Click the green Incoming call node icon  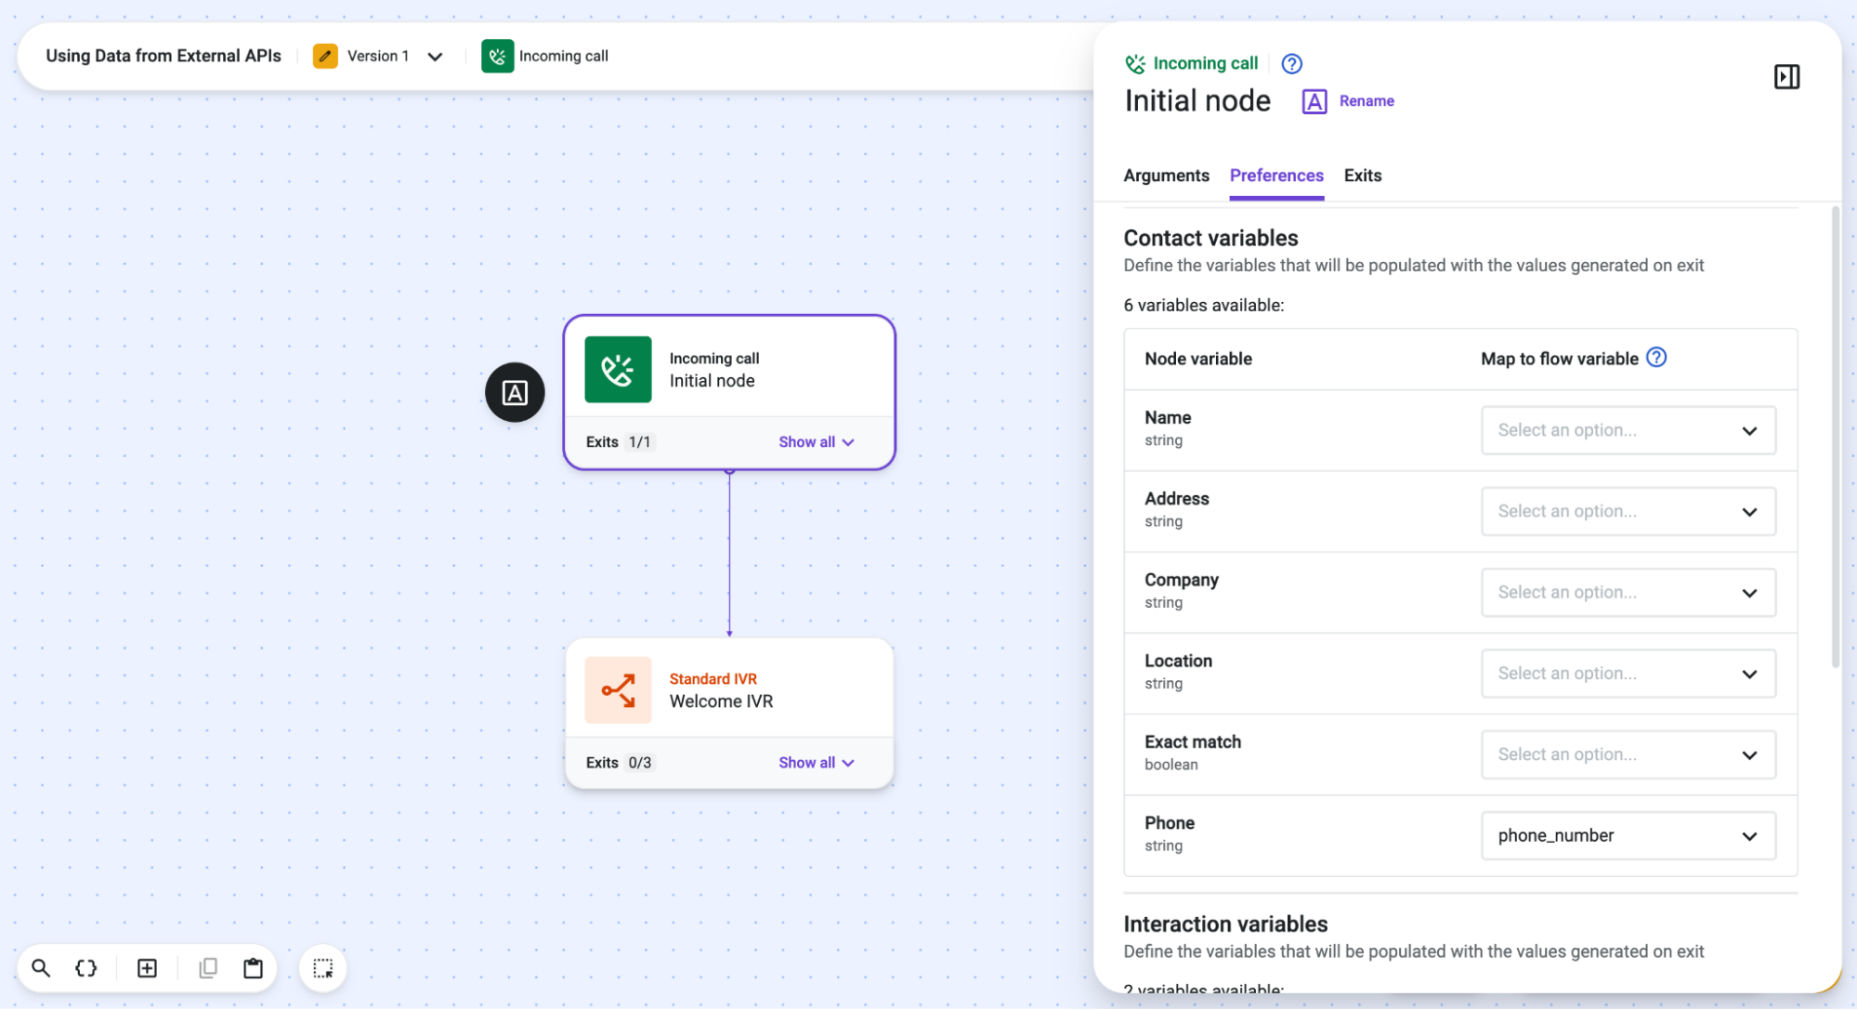tap(618, 370)
